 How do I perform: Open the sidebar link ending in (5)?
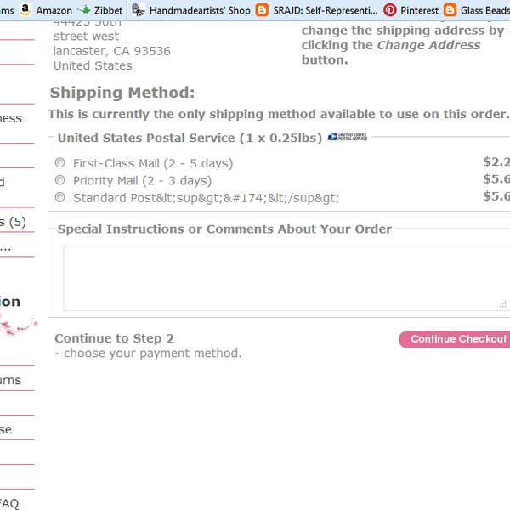(x=13, y=222)
